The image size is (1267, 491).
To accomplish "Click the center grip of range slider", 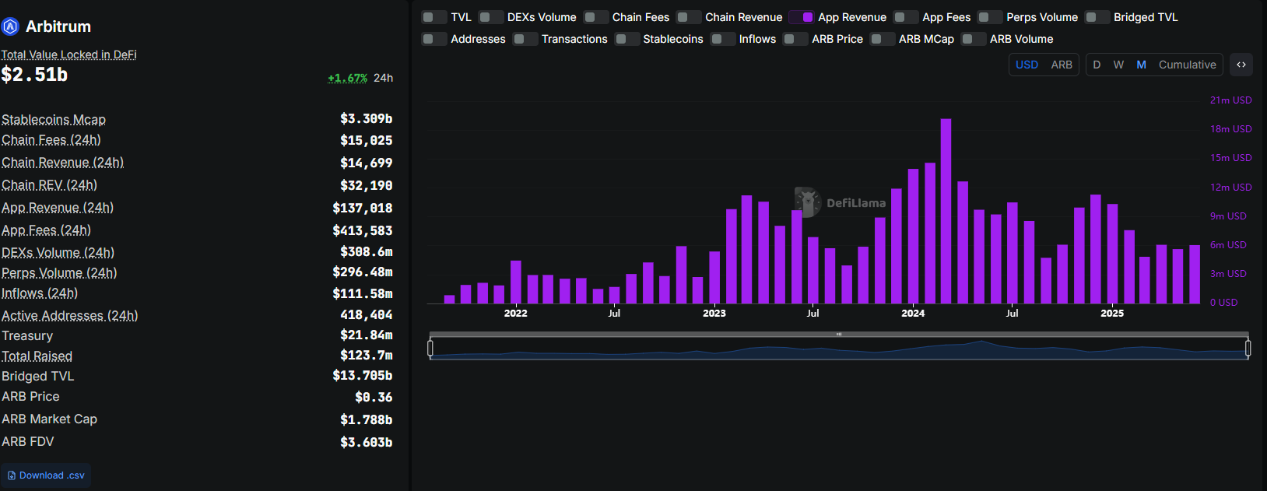I will (839, 334).
